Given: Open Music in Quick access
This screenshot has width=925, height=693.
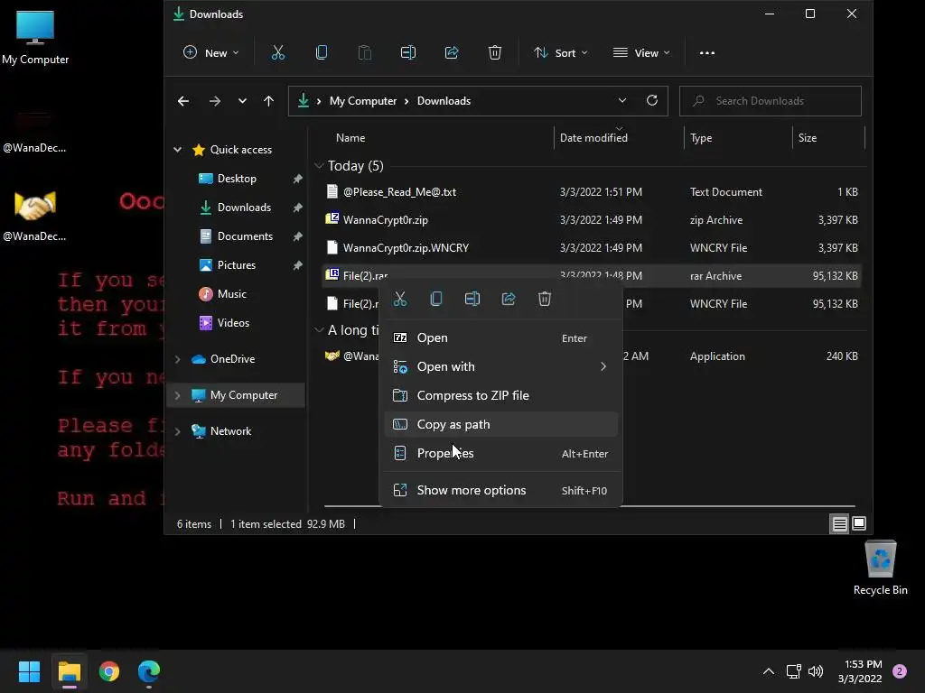Looking at the screenshot, I should pyautogui.click(x=231, y=294).
